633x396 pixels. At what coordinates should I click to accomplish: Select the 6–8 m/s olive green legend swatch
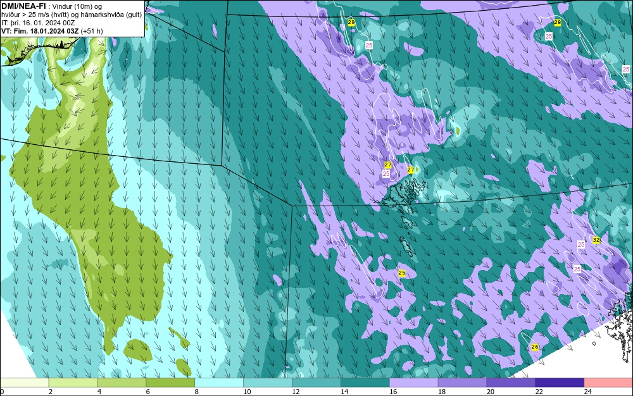170,382
